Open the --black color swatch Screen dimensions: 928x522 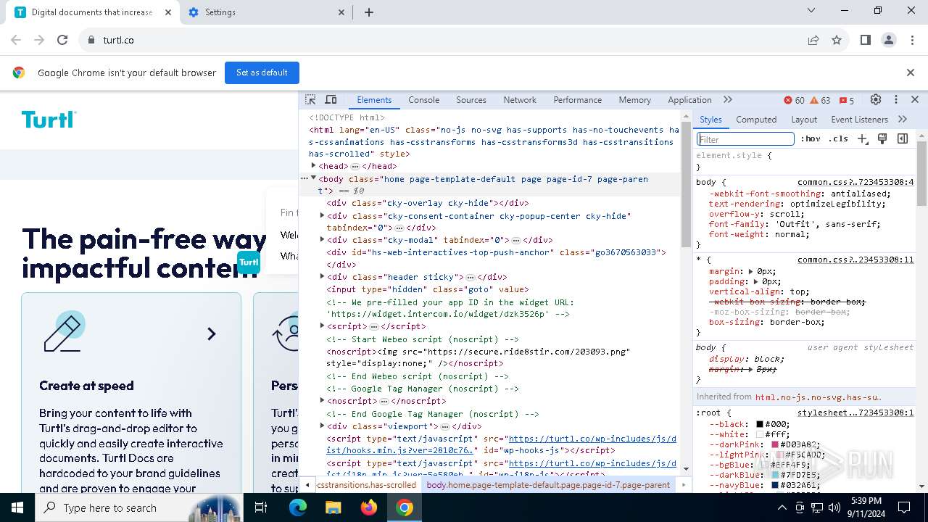[x=760, y=424]
